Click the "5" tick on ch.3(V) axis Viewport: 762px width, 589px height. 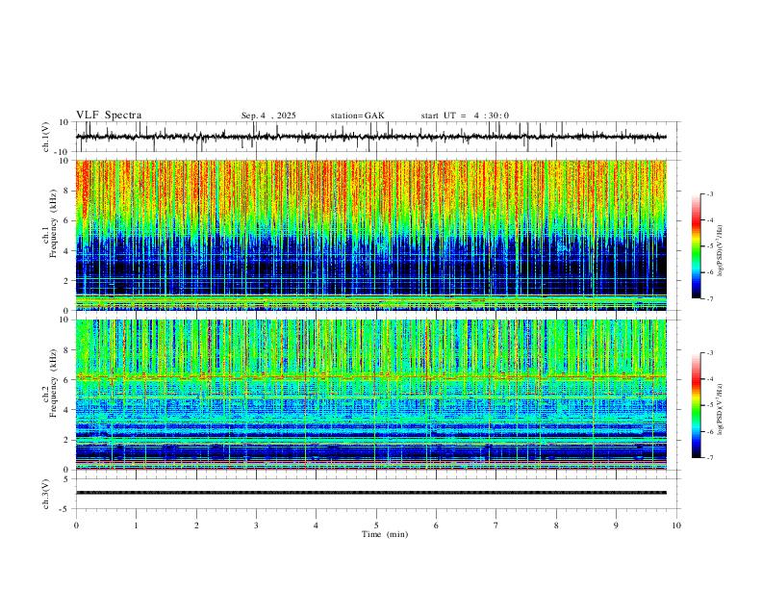point(67,479)
